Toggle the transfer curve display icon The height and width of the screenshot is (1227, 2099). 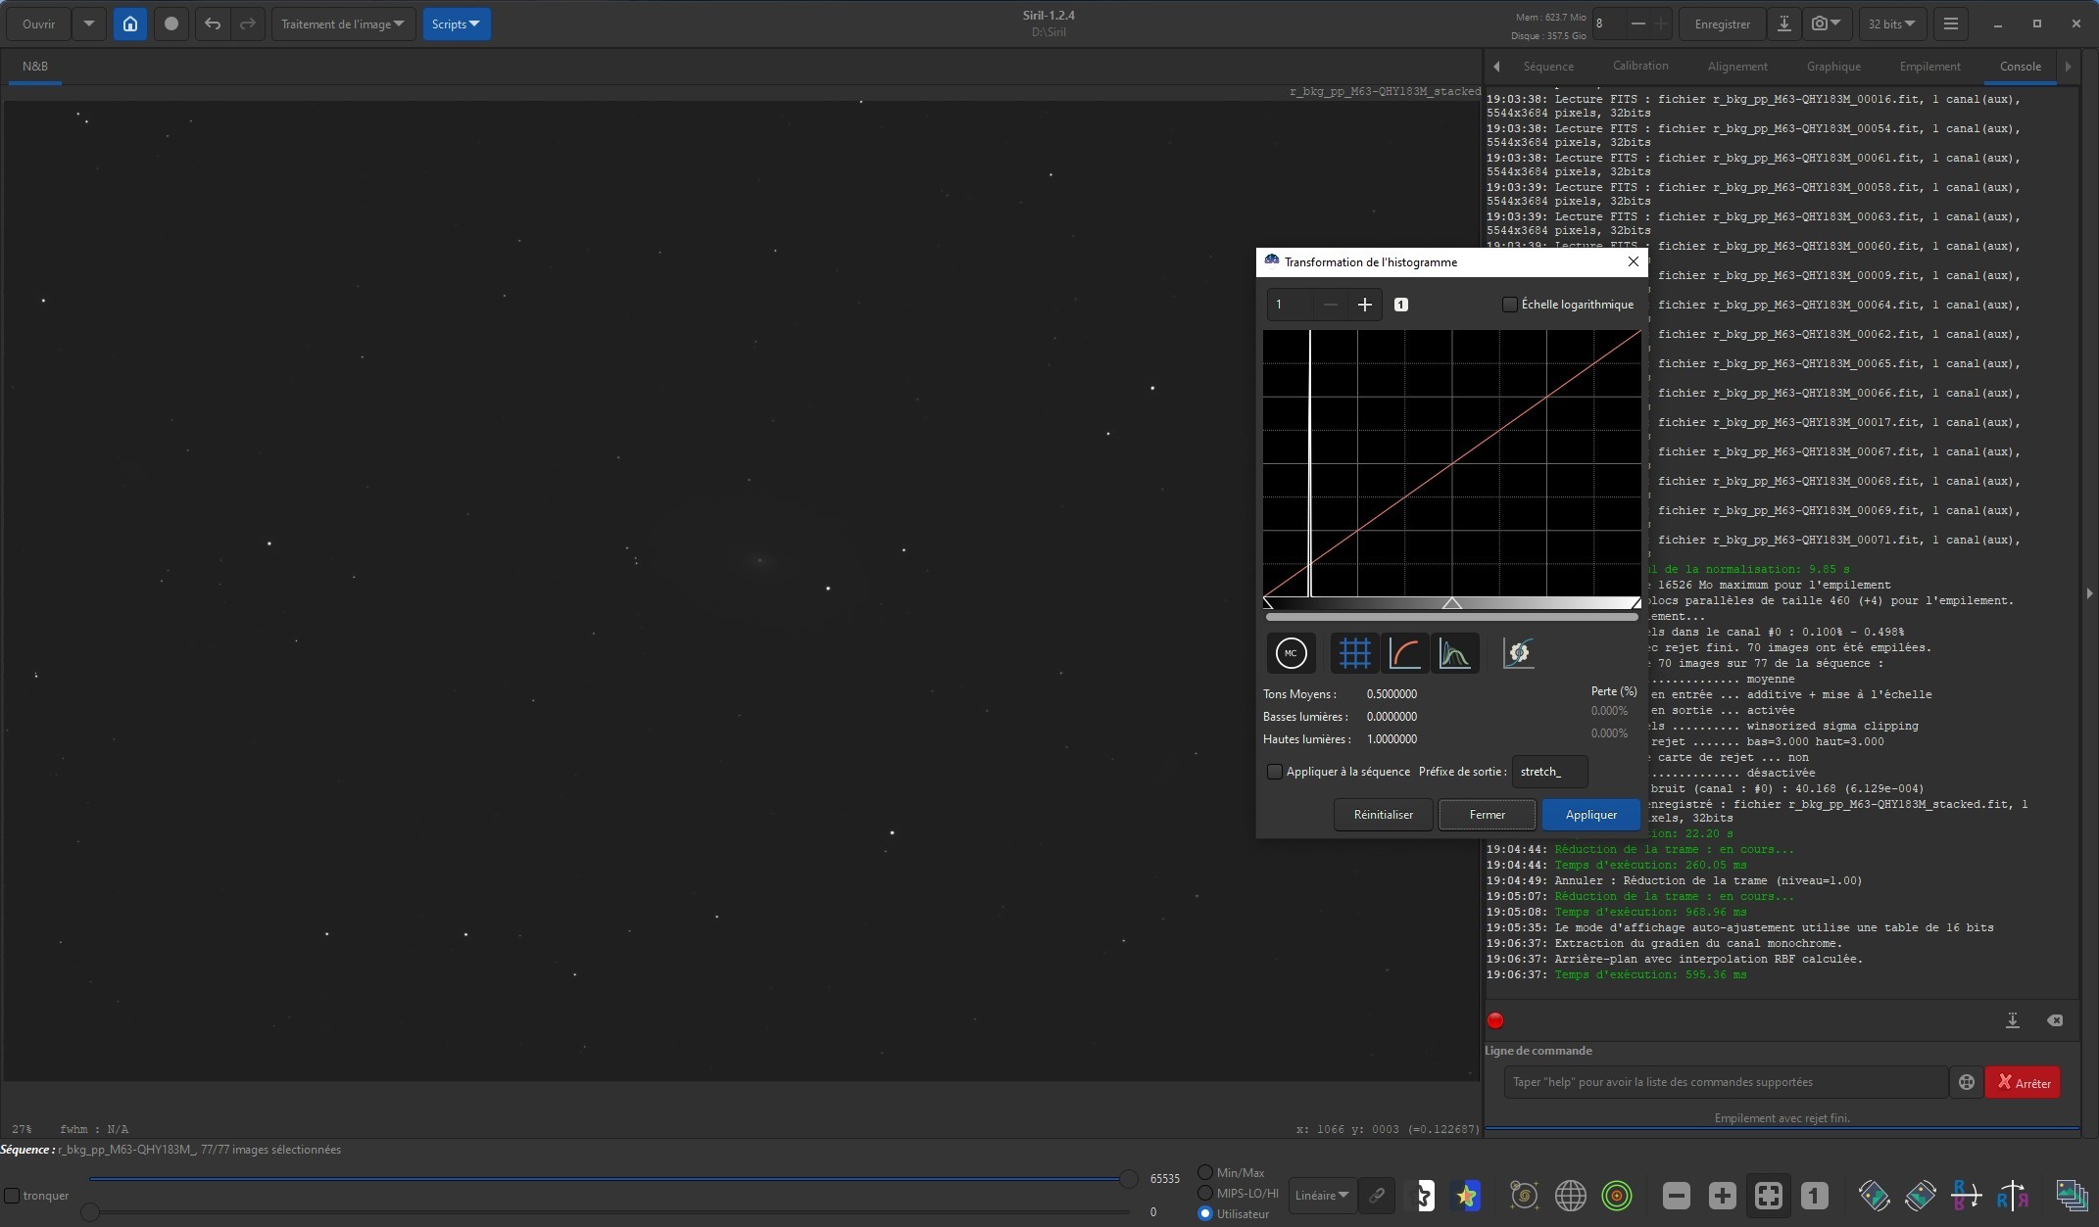click(1404, 653)
